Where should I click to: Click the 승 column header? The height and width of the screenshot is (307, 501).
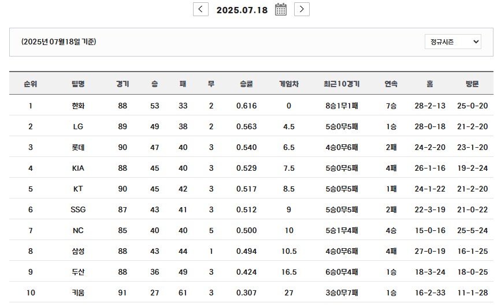[x=155, y=84]
